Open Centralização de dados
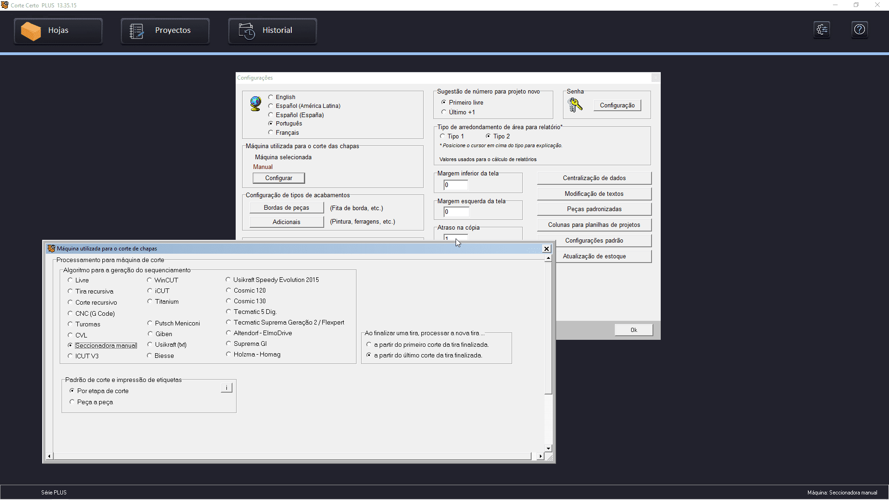Screen dimensions: 889x500 [x=594, y=178]
